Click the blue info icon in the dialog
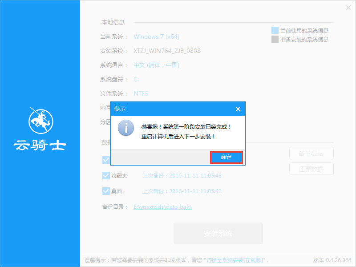The height and width of the screenshot is (267, 356). (126, 128)
